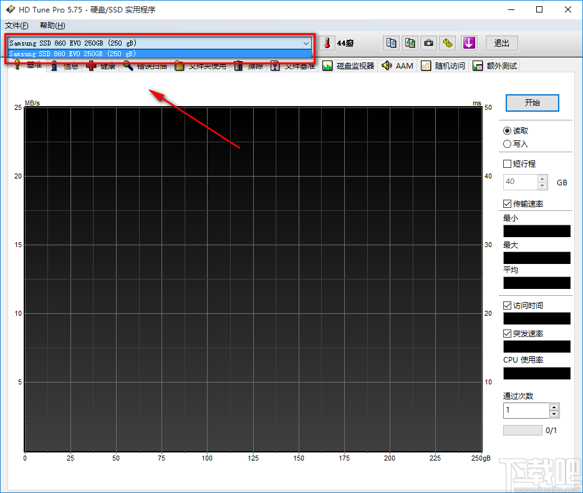This screenshot has width=583, height=493.
Task: Select the 写入 write radio button
Action: pos(508,144)
